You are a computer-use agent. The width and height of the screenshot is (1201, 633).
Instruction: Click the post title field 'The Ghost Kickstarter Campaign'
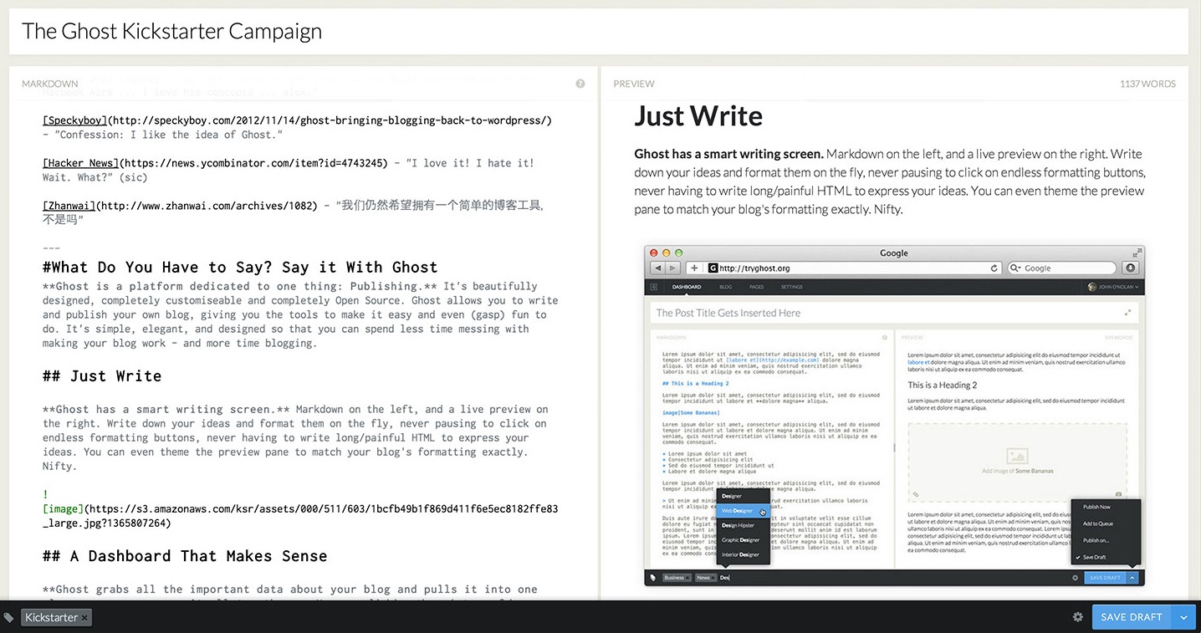[x=599, y=32]
